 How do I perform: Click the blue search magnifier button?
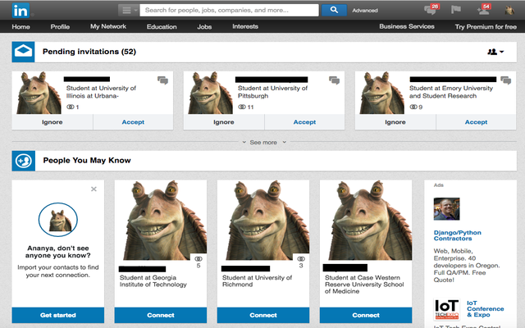click(334, 11)
